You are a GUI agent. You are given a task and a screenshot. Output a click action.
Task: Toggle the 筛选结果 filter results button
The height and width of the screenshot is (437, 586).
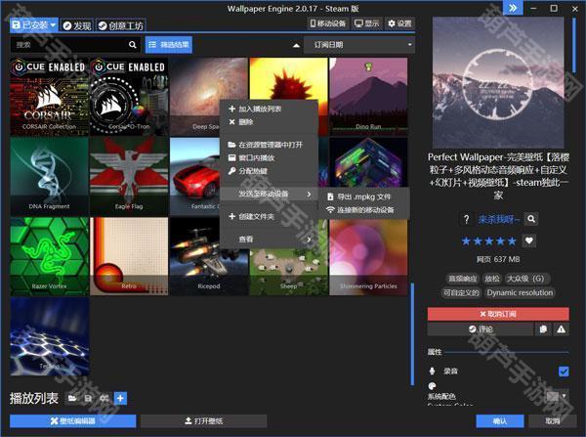point(169,45)
